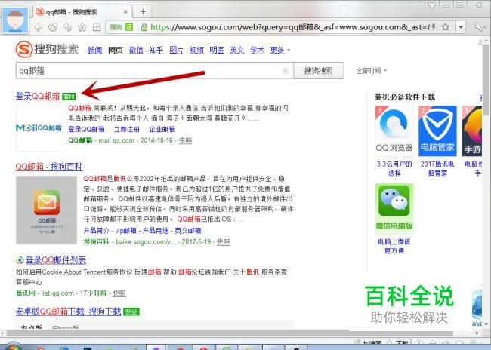Viewport: 491px width, 350px height.
Task: Switch to 明医 search category
Action: pyautogui.click(x=217, y=50)
